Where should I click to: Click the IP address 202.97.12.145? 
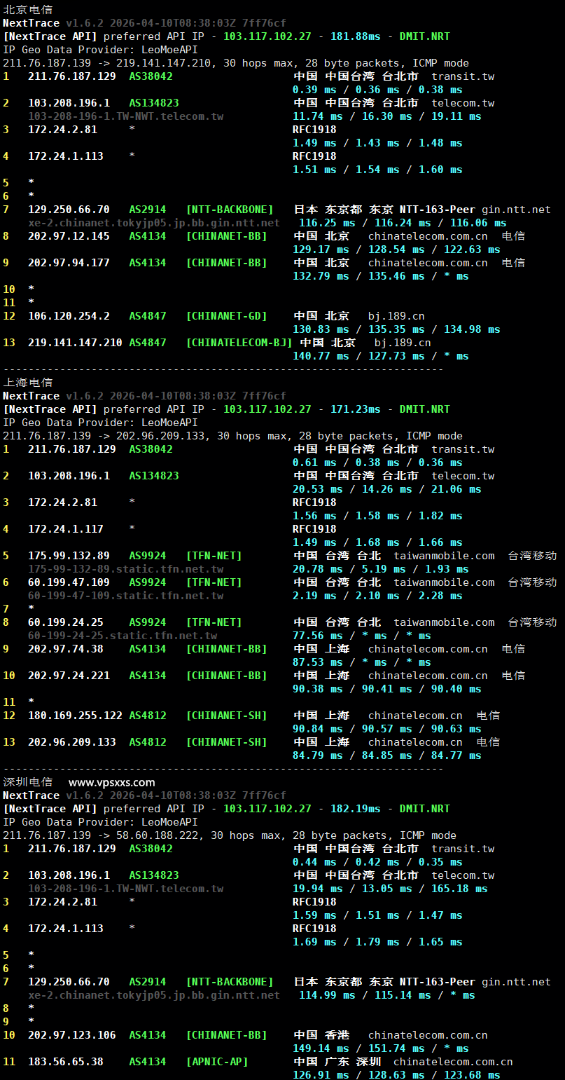(x=69, y=236)
